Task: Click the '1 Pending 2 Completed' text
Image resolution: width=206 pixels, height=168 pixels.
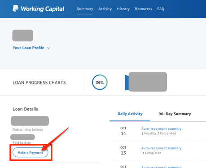Action: tap(159, 133)
